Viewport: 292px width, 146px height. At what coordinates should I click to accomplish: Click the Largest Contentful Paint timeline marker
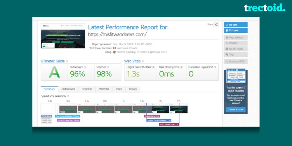tap(159, 120)
